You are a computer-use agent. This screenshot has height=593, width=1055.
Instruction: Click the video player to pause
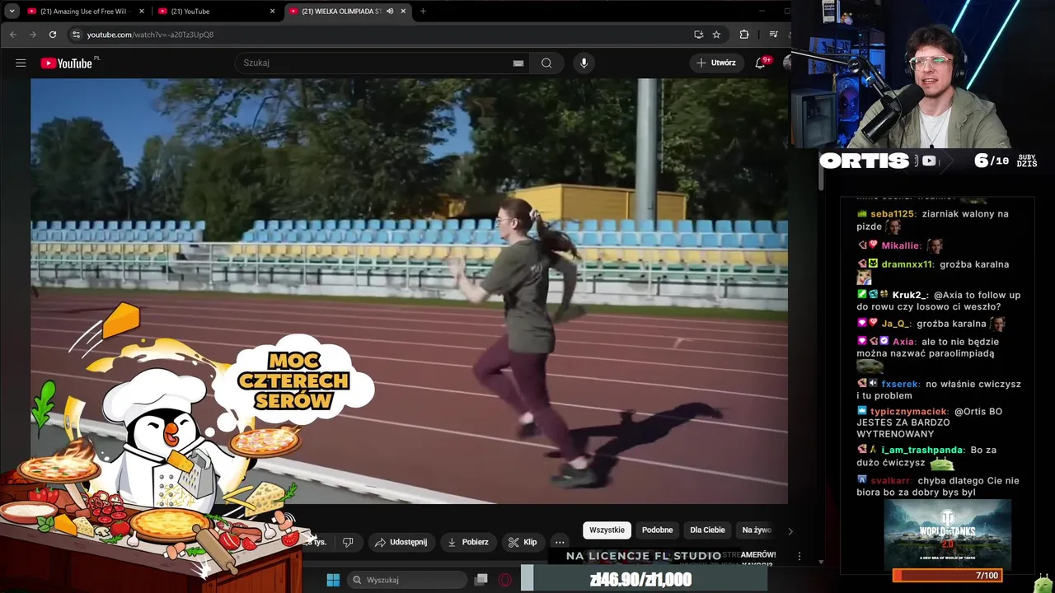click(x=409, y=291)
